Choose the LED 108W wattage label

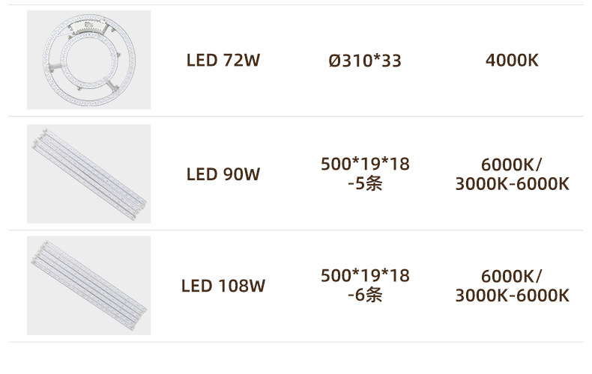click(x=223, y=286)
